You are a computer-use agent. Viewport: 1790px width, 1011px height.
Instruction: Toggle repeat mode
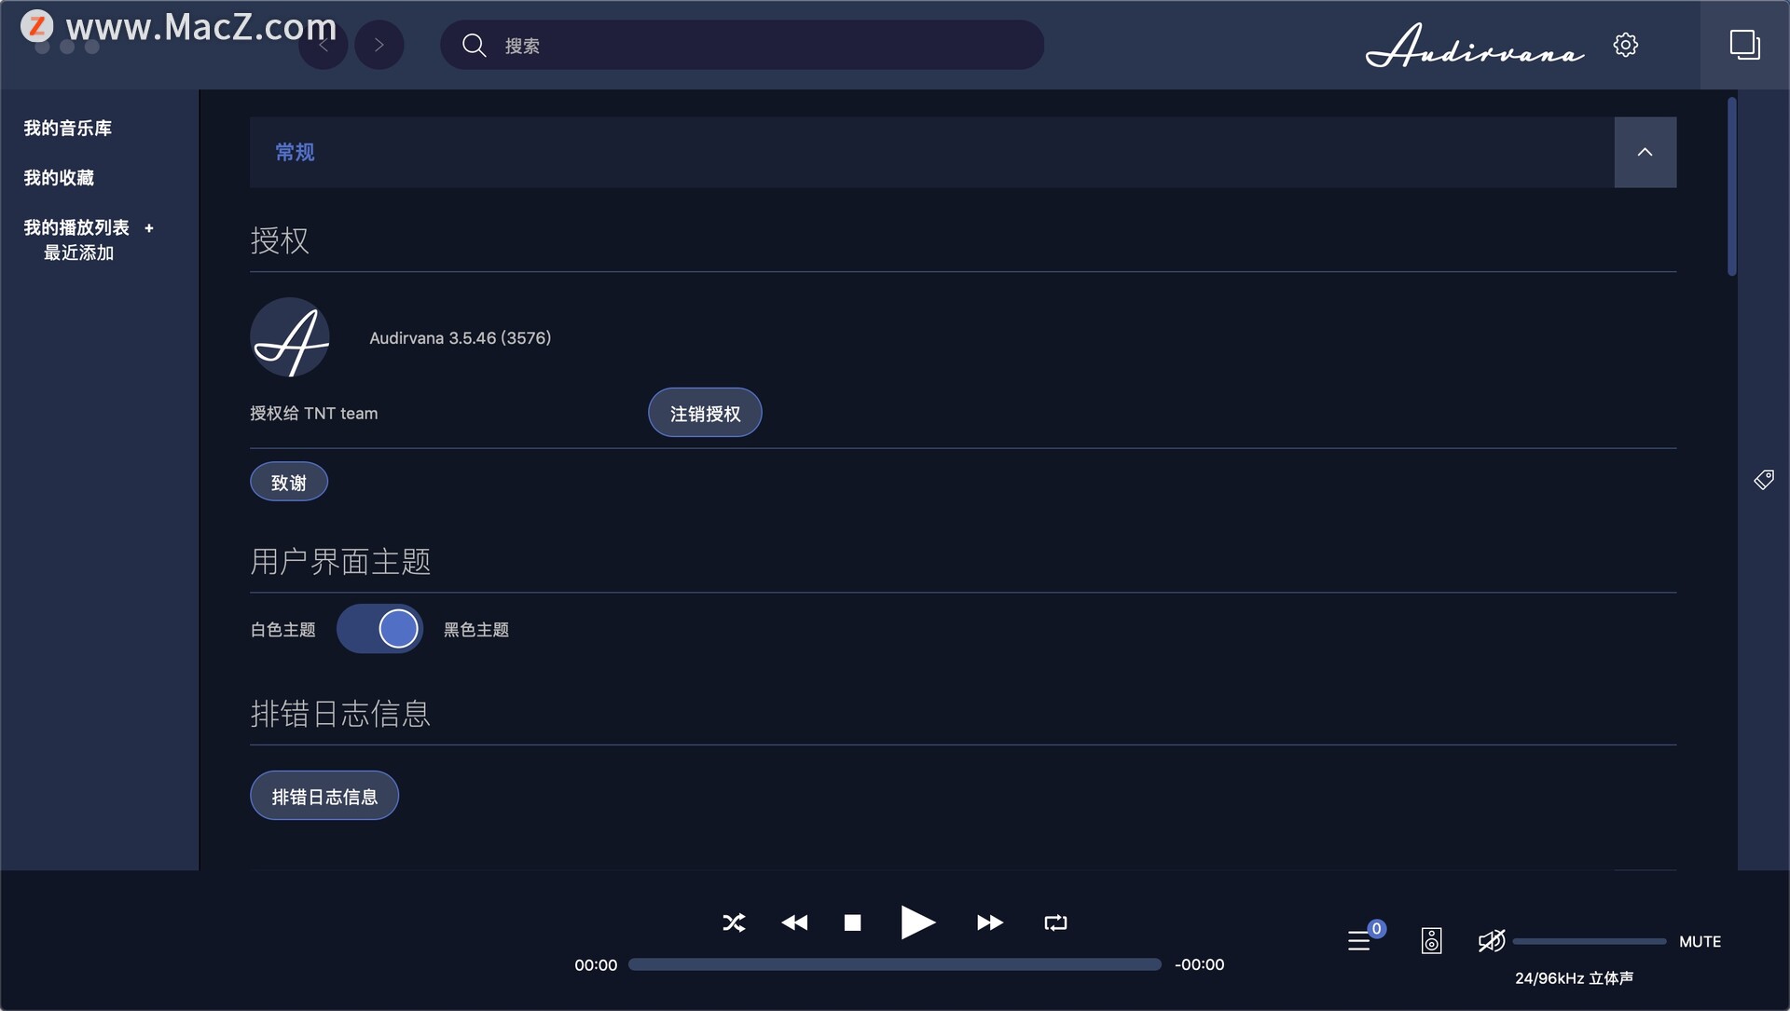pyautogui.click(x=1055, y=922)
